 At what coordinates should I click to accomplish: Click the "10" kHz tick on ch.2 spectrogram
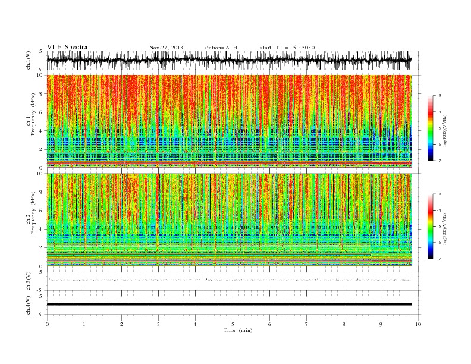[x=40, y=174]
